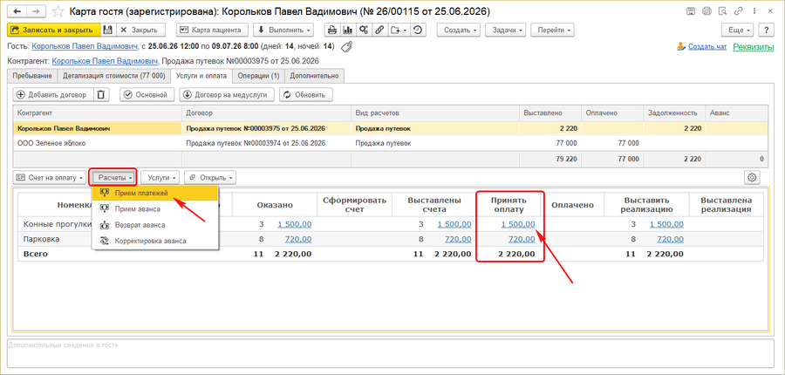Click the Задолженность column header
785x375 pixels.
point(674,113)
